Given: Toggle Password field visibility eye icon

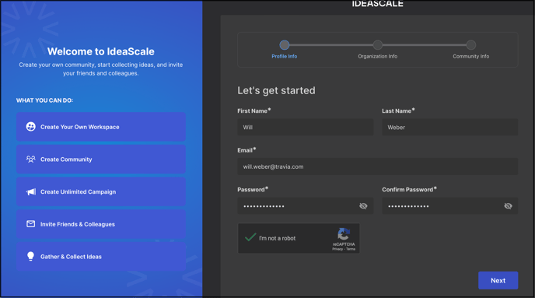Looking at the screenshot, I should 363,206.
